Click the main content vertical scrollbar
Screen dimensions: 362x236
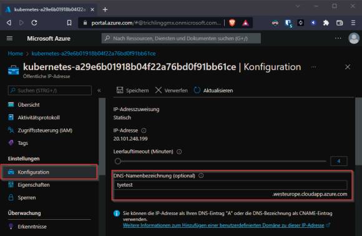click(x=358, y=132)
